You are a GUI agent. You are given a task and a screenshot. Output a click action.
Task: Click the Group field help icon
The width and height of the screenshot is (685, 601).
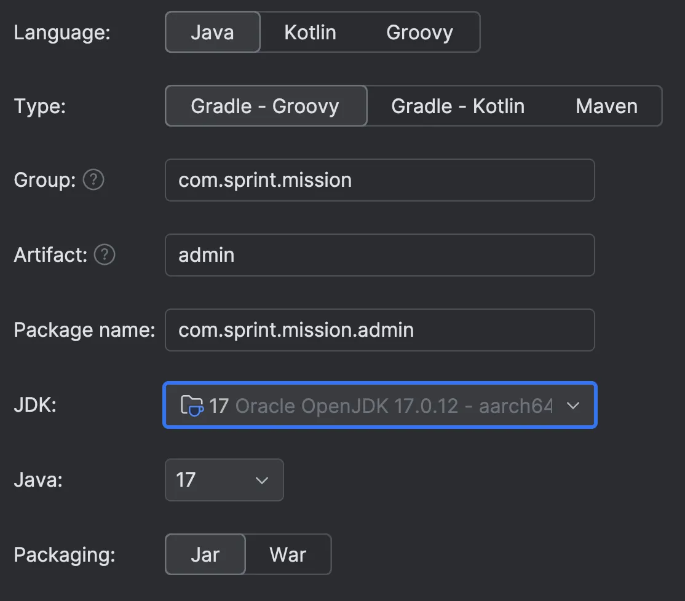pyautogui.click(x=93, y=180)
